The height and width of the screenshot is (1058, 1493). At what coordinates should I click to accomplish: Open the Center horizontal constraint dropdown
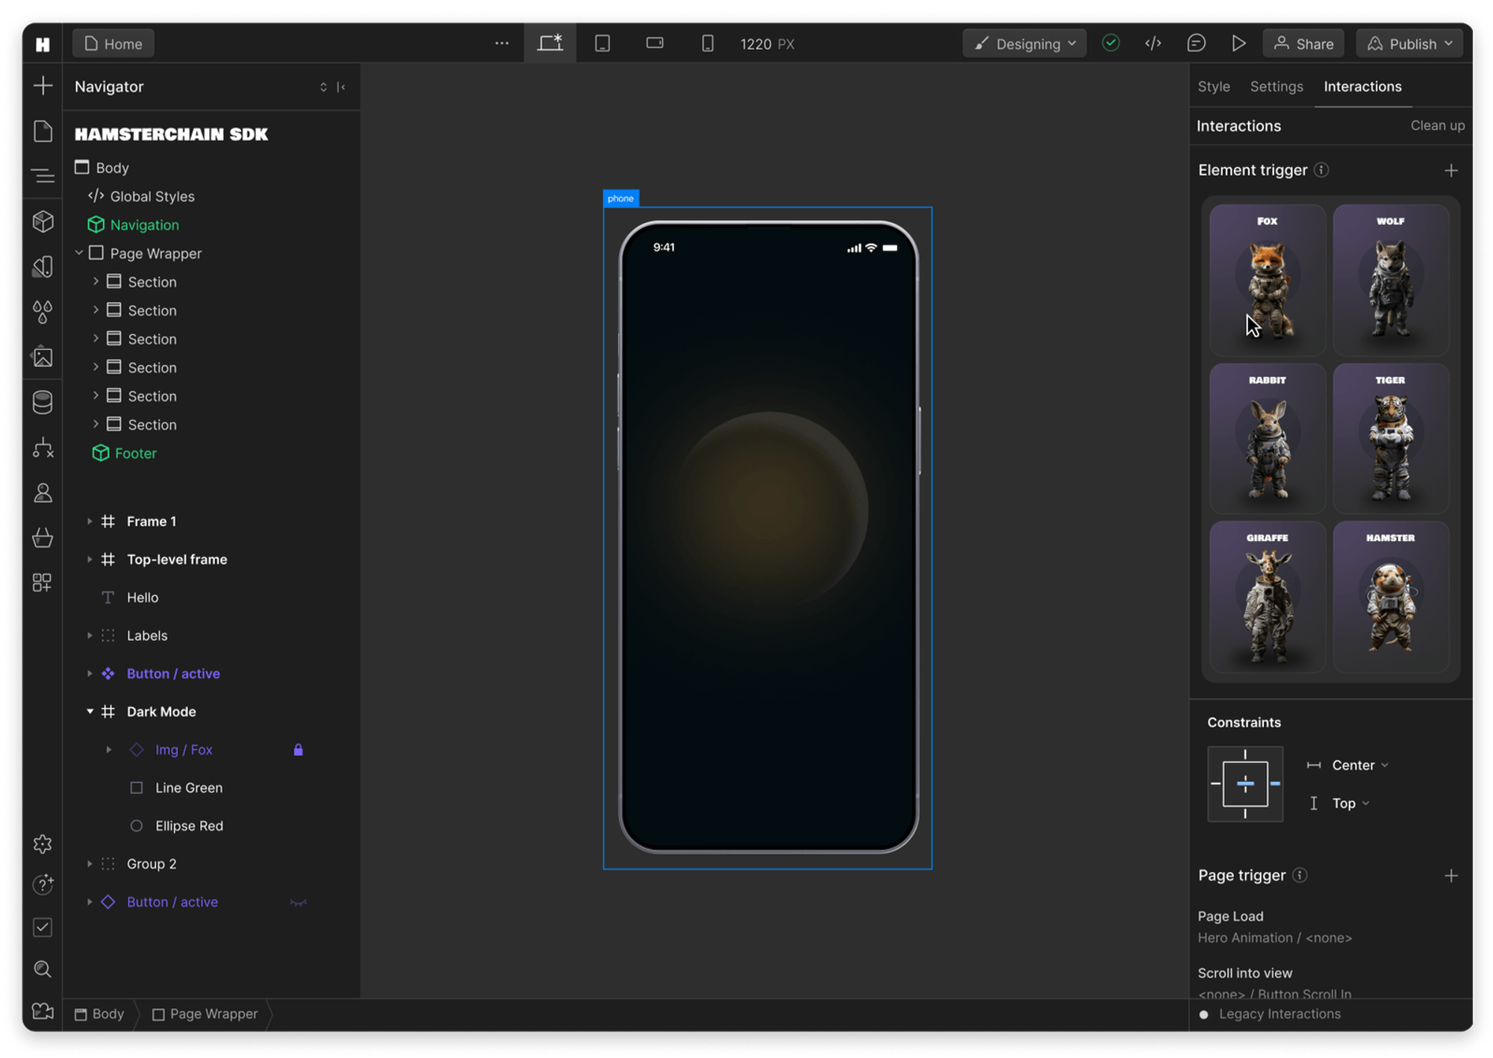pyautogui.click(x=1359, y=765)
